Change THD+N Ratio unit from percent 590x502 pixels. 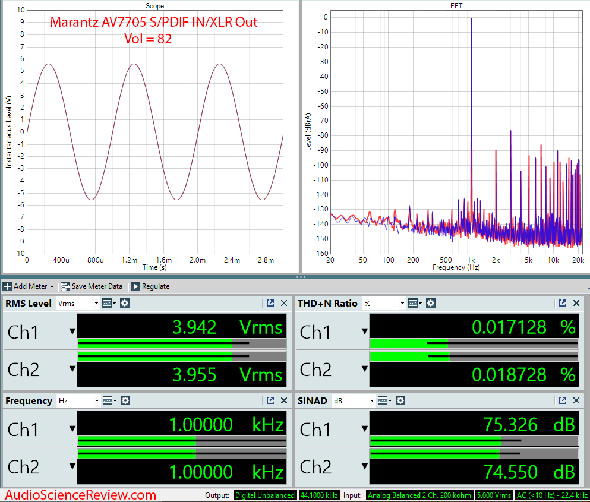point(383,304)
